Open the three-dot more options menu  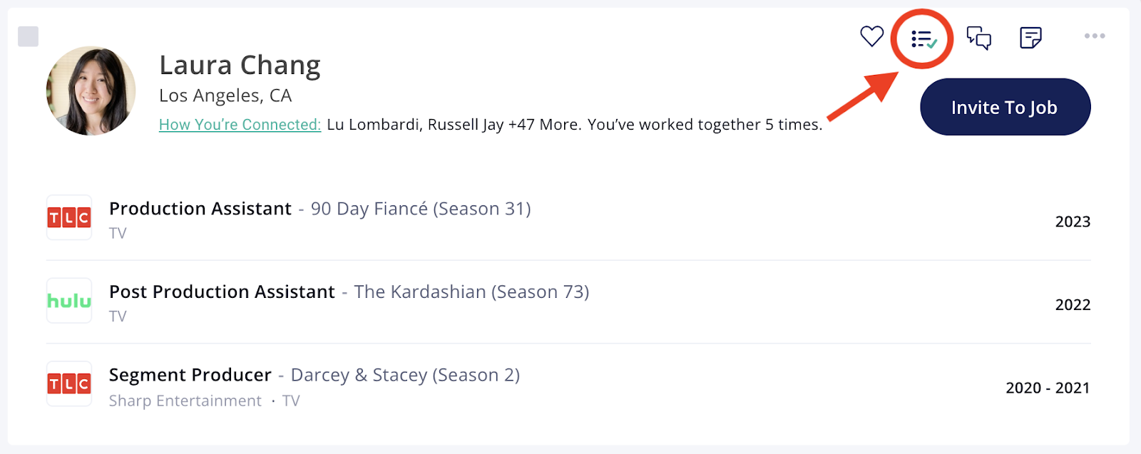1095,36
